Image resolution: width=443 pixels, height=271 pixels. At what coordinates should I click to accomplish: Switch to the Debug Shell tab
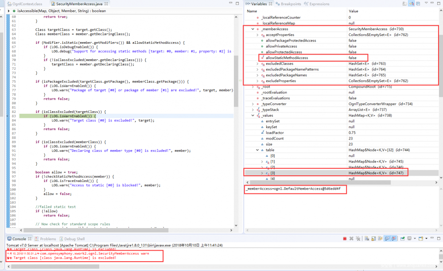(x=74, y=239)
